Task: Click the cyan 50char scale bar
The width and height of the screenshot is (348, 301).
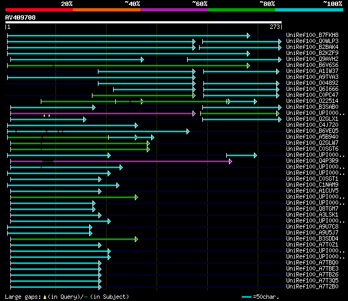Action: click(x=246, y=297)
